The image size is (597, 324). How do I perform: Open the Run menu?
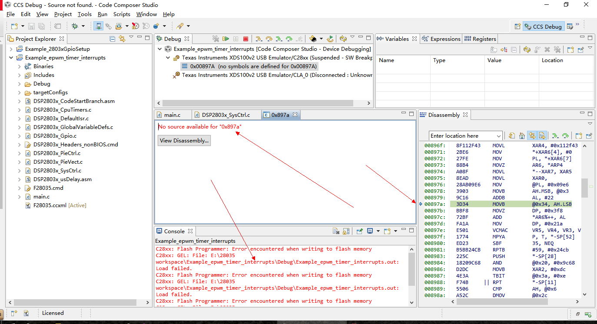(103, 14)
